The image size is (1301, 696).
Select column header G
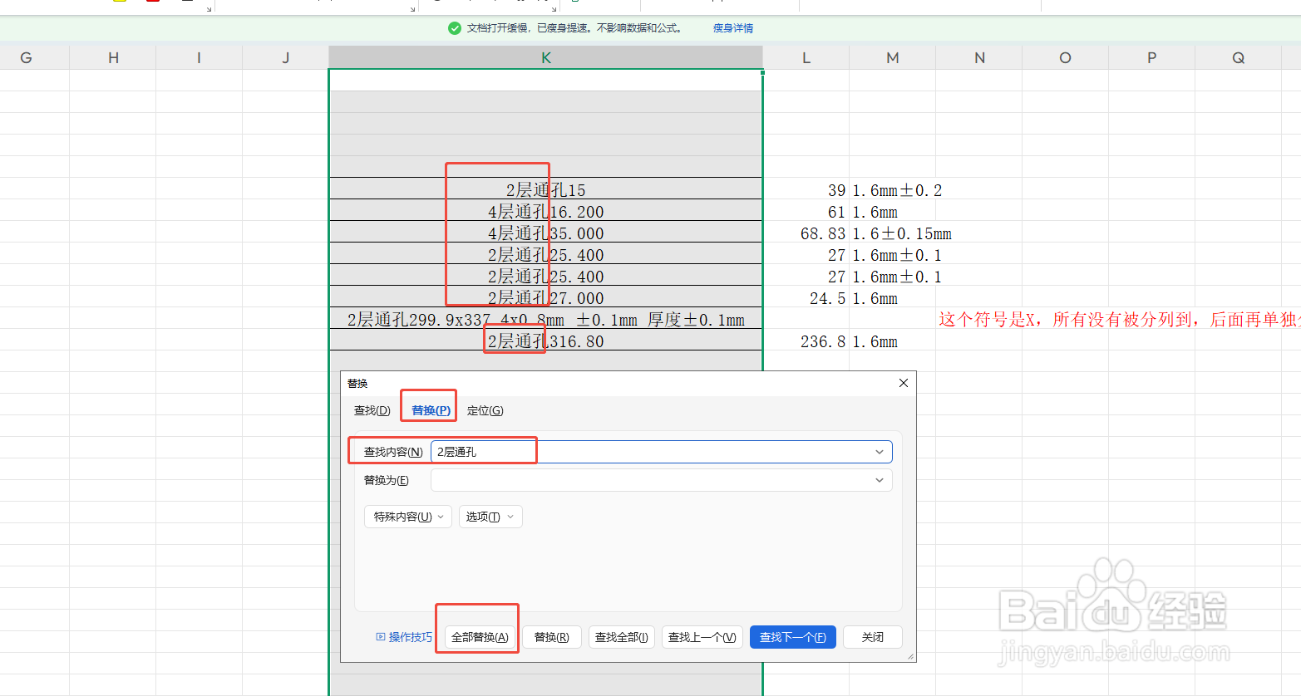pyautogui.click(x=26, y=57)
